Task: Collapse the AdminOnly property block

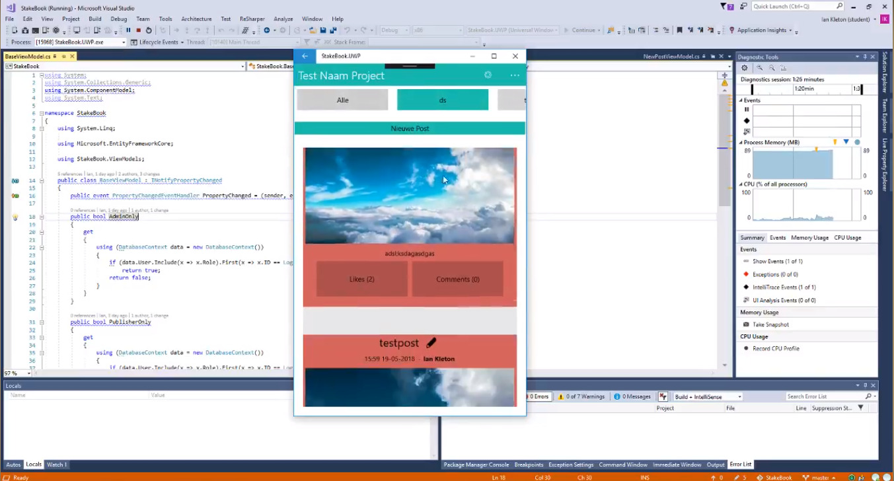Action: click(x=41, y=217)
